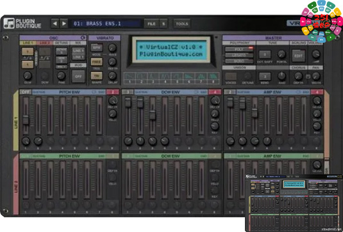Open the OCT. SHIFT value box
Image resolution: width=343 pixels, height=232 pixels.
(265, 54)
